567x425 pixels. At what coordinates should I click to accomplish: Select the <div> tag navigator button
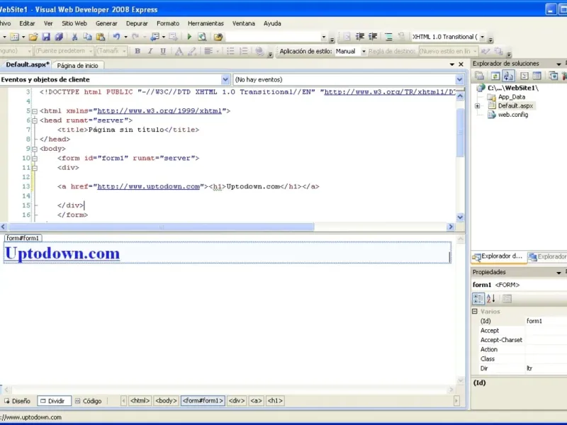pos(237,401)
